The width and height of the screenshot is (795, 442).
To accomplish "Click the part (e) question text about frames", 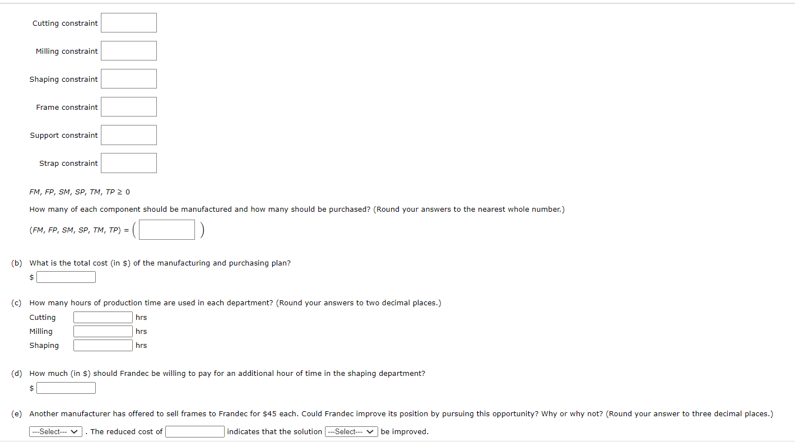I will [x=401, y=414].
